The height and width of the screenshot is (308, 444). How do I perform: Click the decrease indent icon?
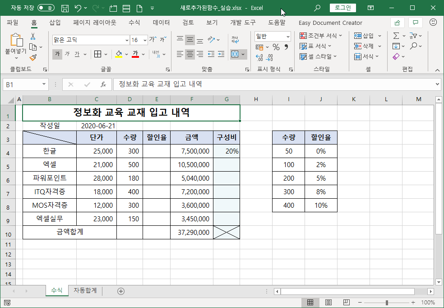tap(211, 54)
